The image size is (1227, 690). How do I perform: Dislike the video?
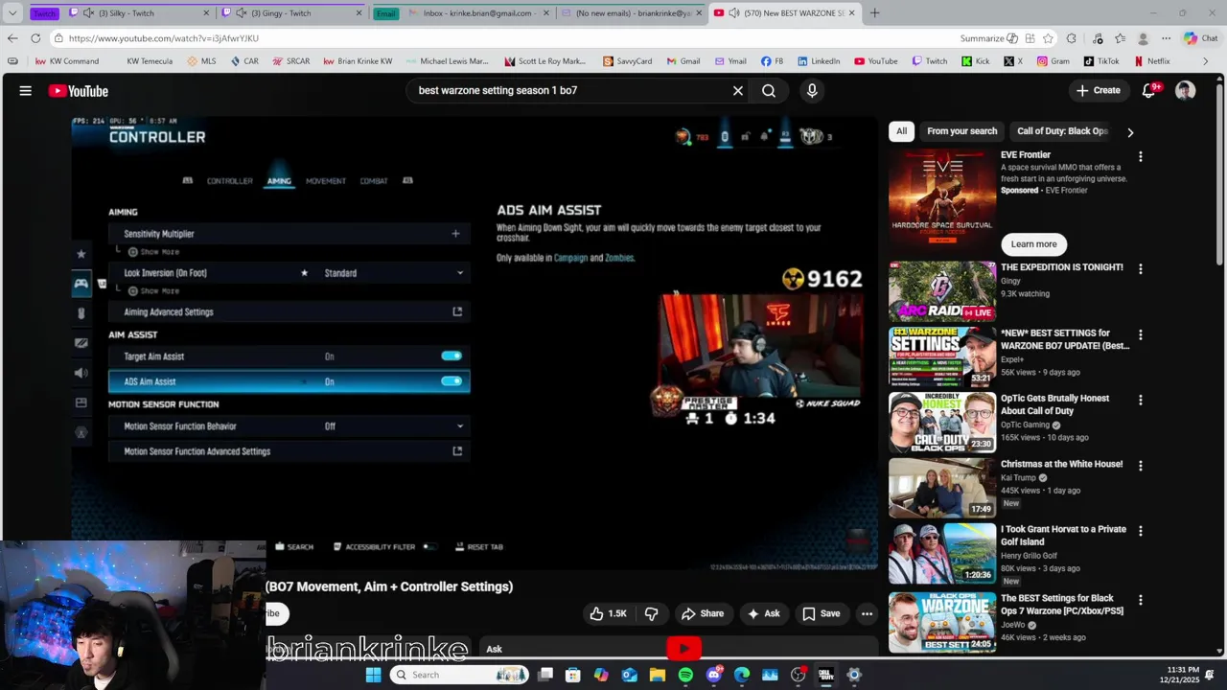click(652, 613)
